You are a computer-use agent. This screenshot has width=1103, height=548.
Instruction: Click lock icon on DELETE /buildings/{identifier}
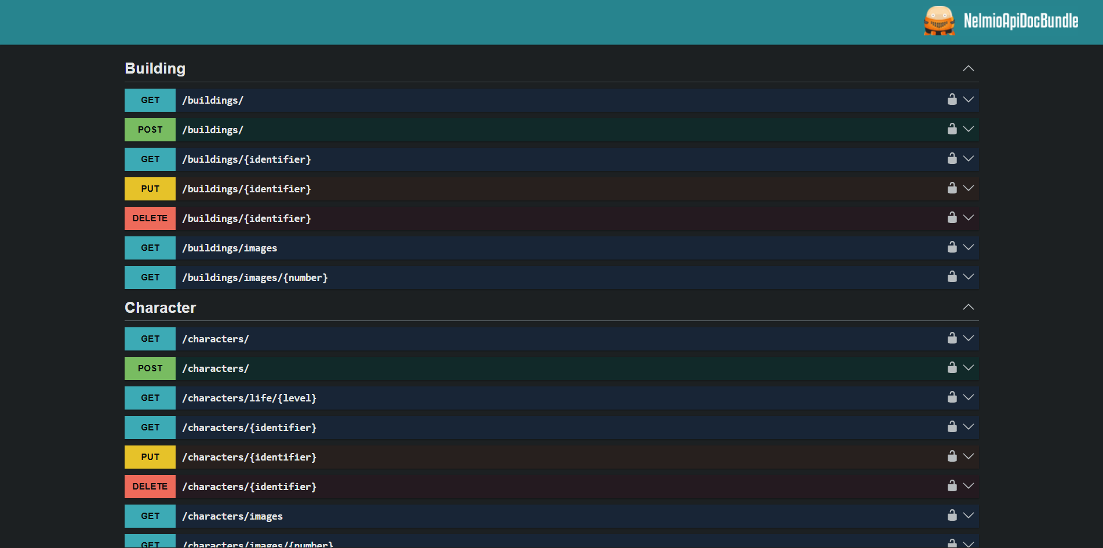coord(952,217)
